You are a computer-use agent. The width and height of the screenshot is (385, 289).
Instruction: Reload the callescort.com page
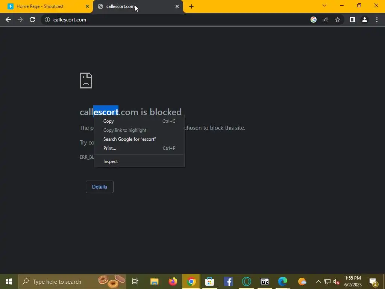click(32, 20)
